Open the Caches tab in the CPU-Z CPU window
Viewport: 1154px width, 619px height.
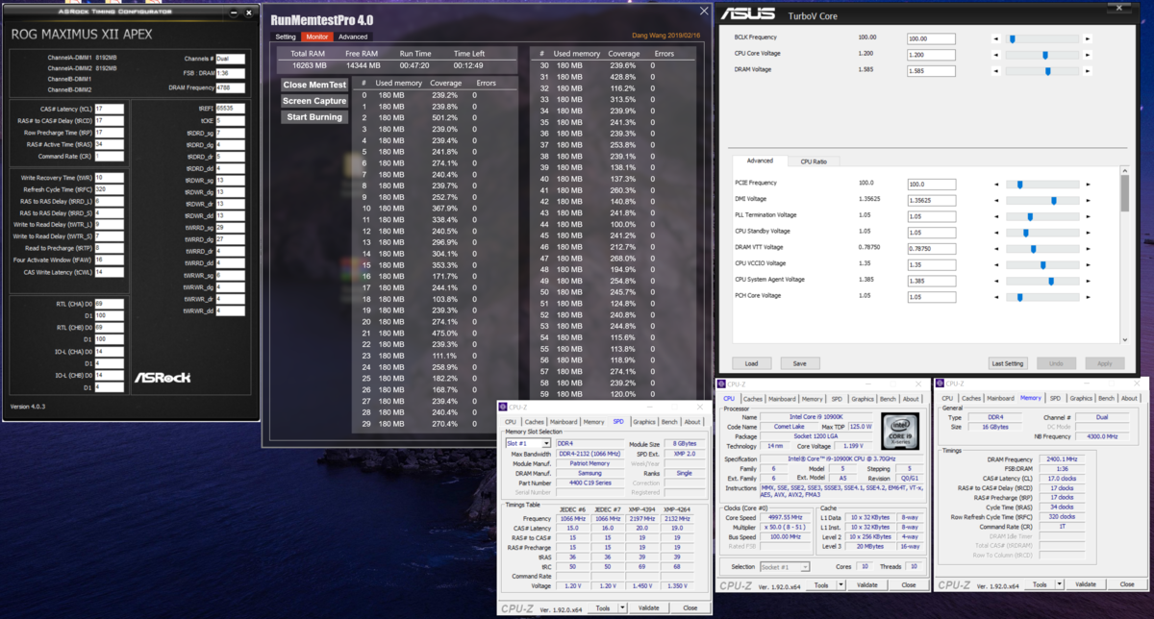752,398
